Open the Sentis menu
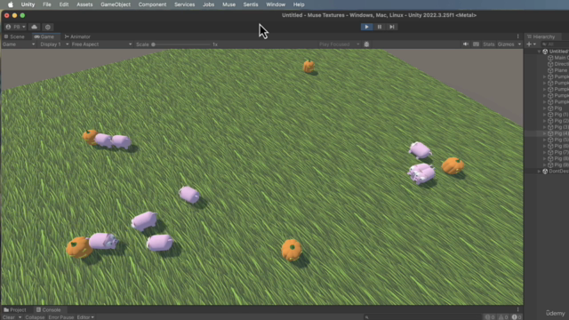 (x=251, y=4)
